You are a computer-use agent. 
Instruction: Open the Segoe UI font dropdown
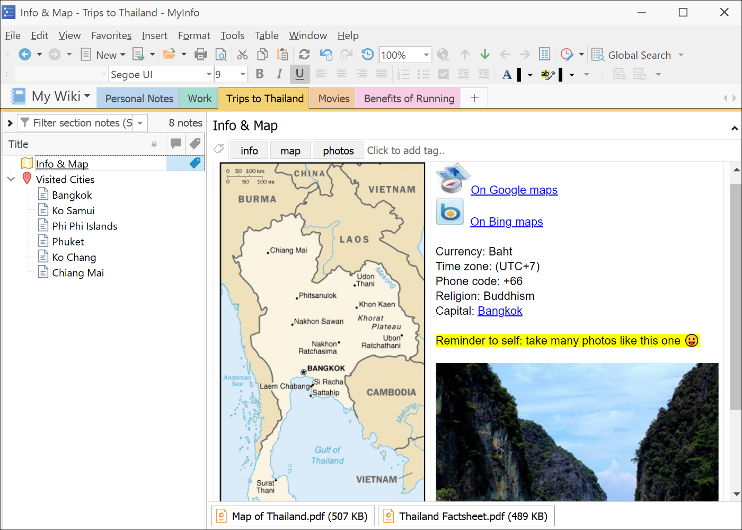[209, 75]
